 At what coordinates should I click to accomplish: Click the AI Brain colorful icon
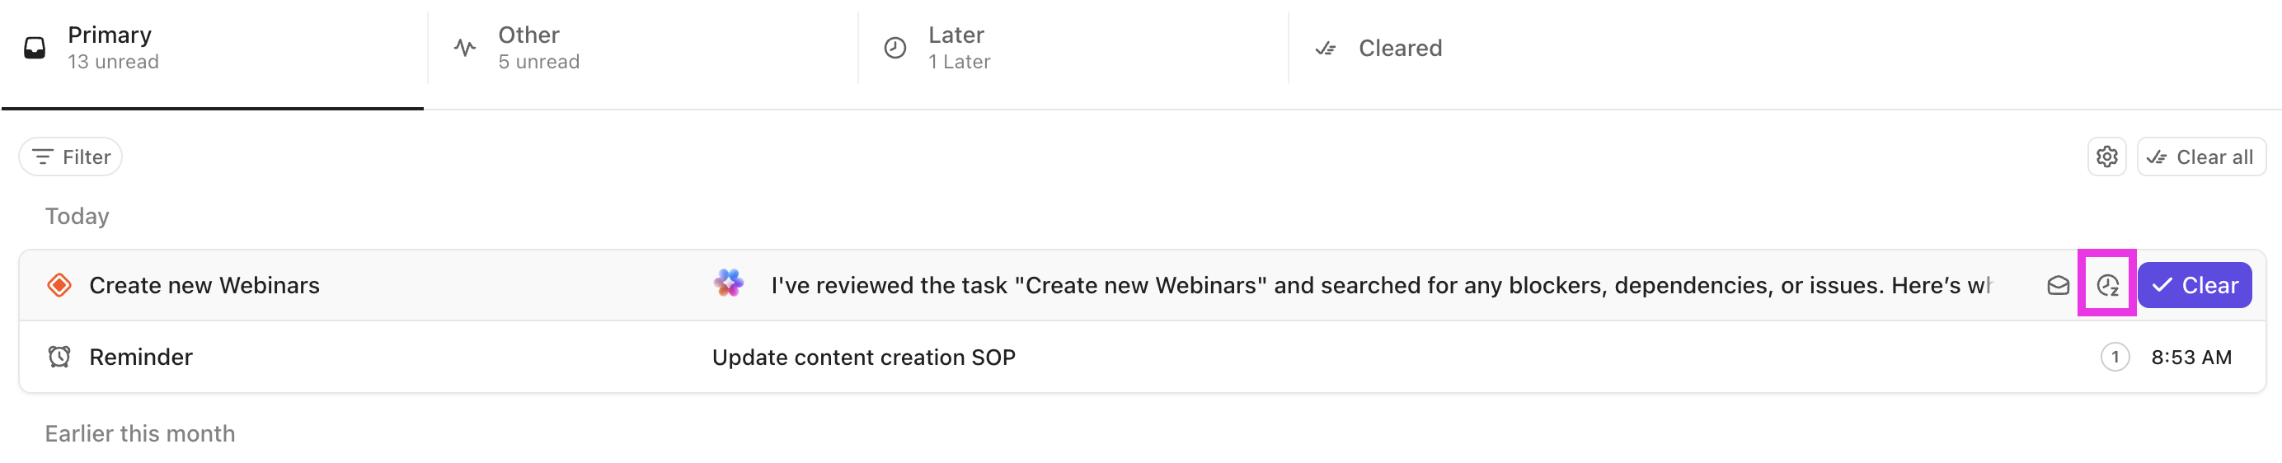pyautogui.click(x=728, y=283)
